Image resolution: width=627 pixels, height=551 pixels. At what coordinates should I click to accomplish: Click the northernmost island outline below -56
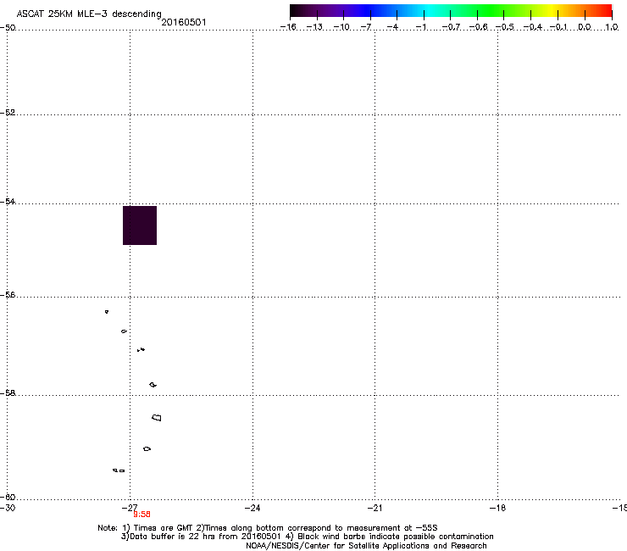point(107,312)
